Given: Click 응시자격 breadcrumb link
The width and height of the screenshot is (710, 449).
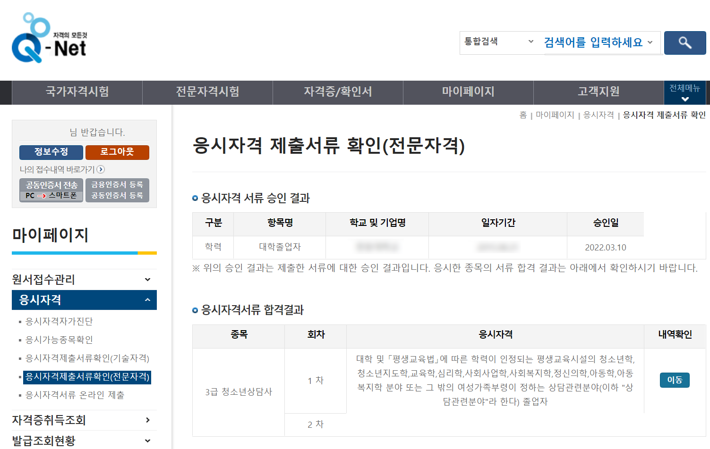Looking at the screenshot, I should (x=599, y=115).
